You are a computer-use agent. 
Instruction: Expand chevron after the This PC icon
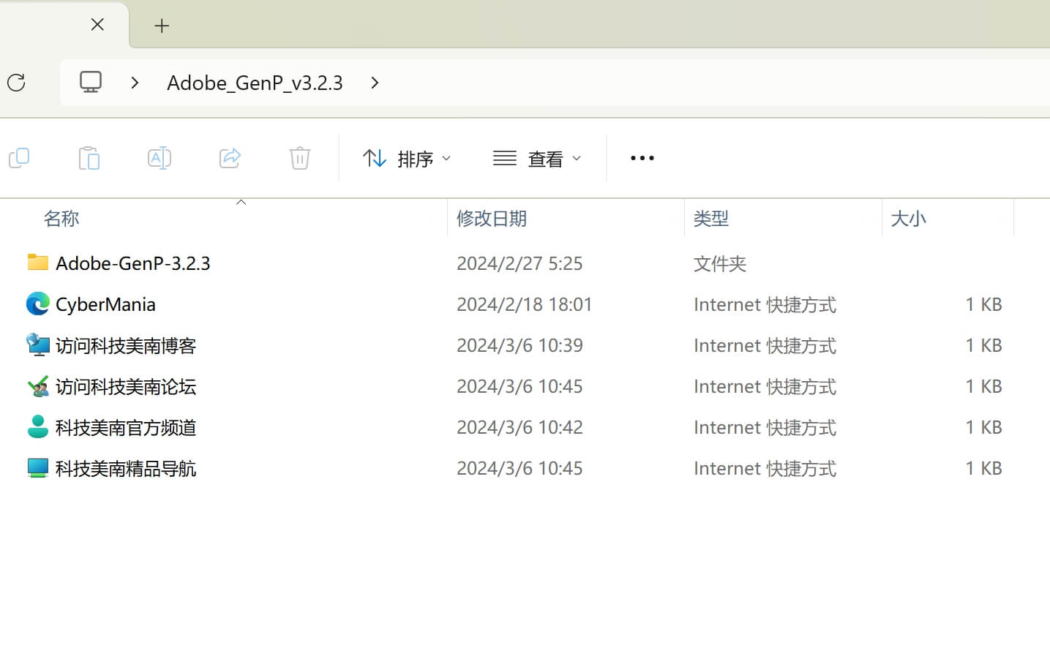[135, 83]
